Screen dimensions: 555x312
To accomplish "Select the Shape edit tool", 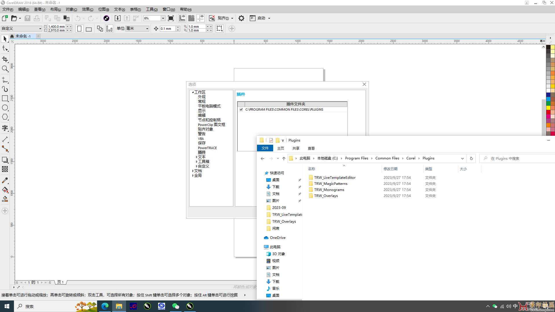I will [x=5, y=49].
